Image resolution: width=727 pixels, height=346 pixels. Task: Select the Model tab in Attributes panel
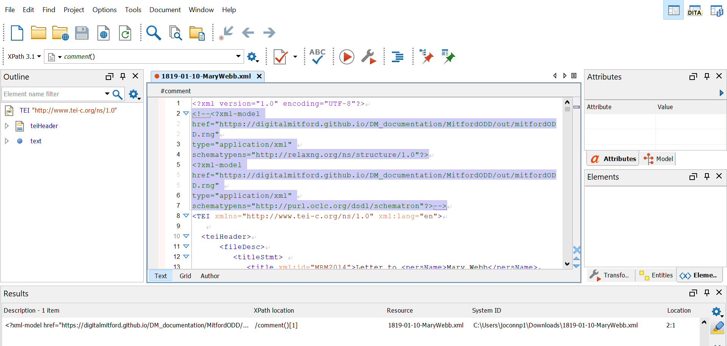click(659, 159)
